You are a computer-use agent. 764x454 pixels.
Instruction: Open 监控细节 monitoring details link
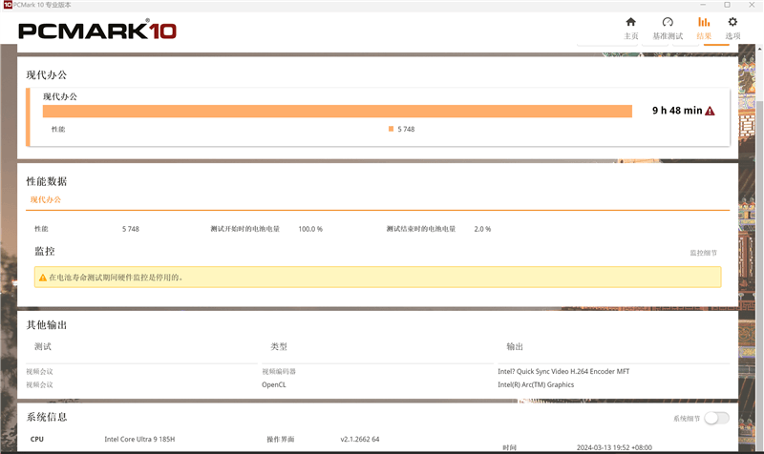tap(703, 253)
